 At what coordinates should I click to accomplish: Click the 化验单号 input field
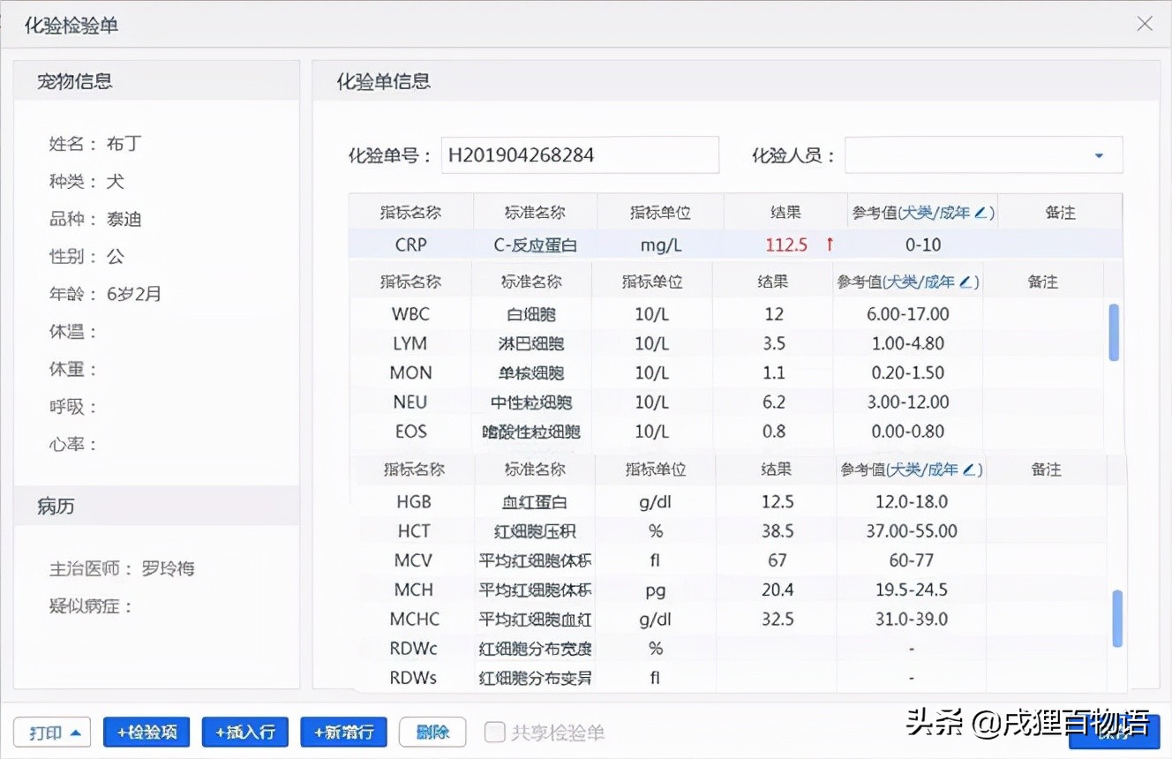580,154
